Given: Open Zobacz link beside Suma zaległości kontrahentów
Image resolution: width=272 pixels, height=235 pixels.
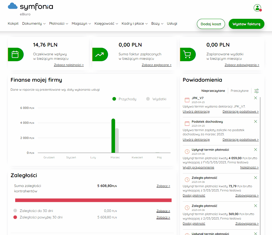Looking at the screenshot, I should pyautogui.click(x=163, y=186).
